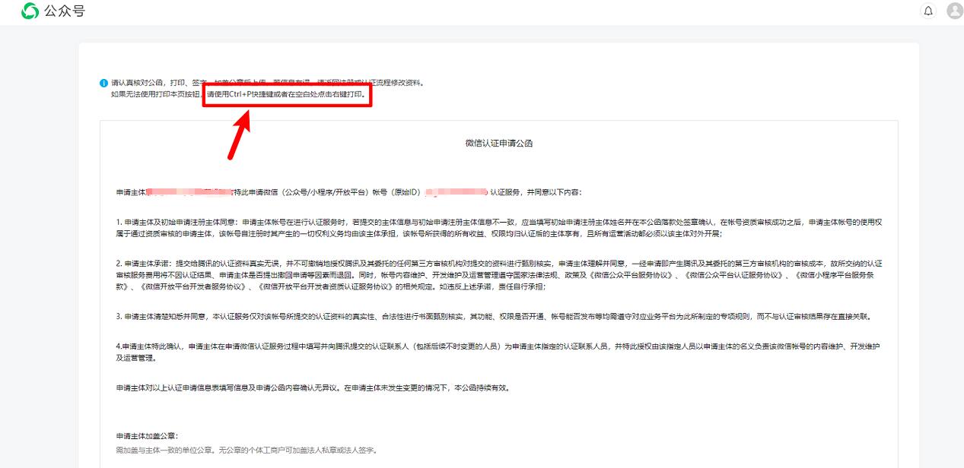This screenshot has height=468, width=964.
Task: Click clause 1 申请主体及初始申请注册主体同意
Action: click(499, 228)
